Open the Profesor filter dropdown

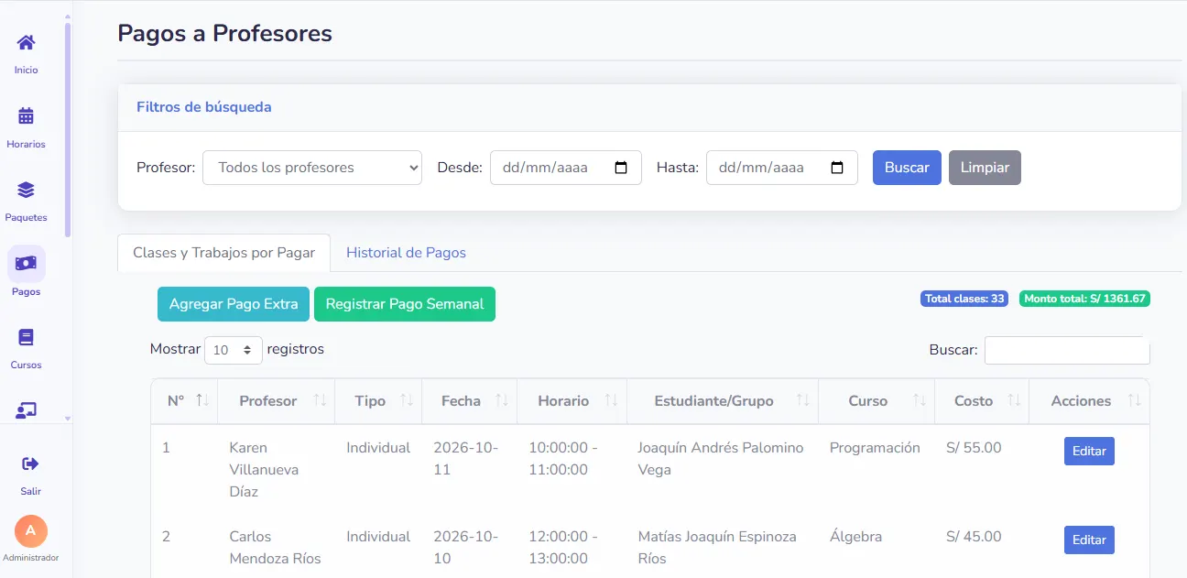click(x=312, y=168)
